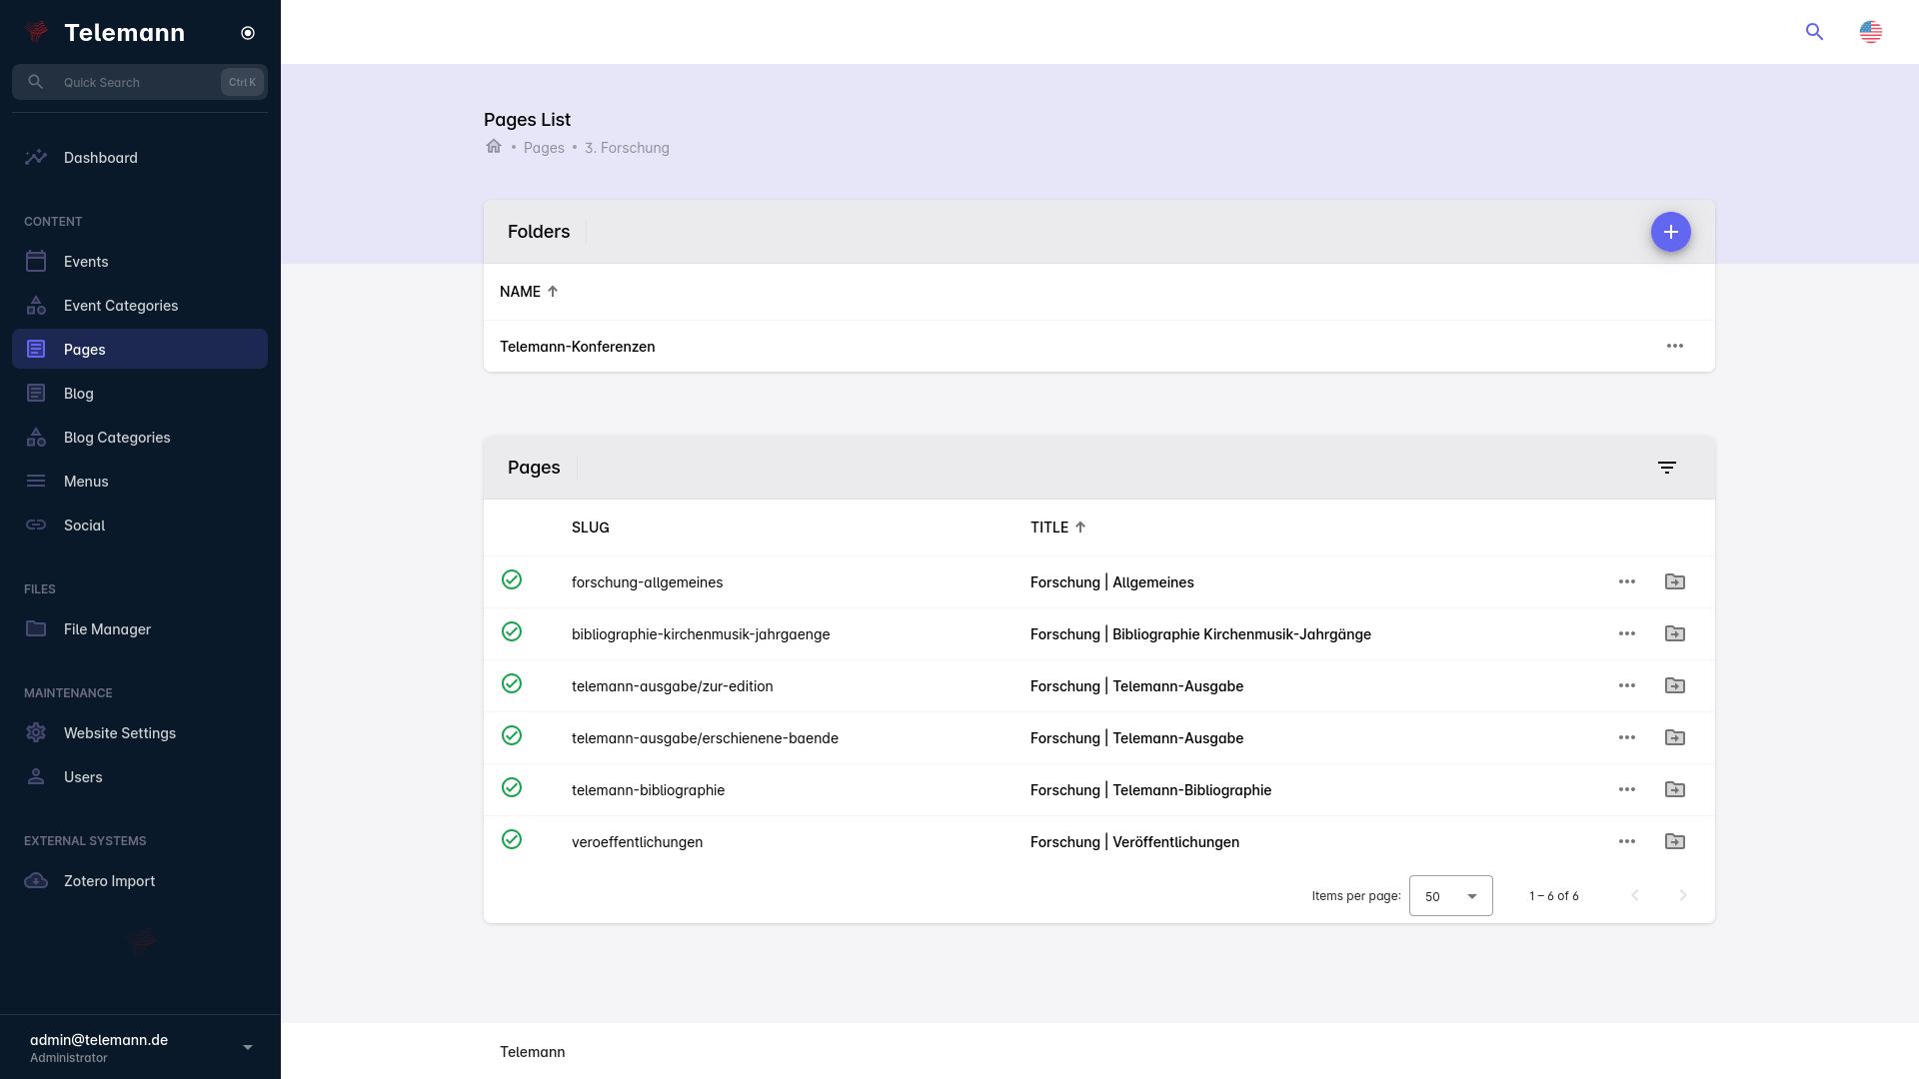Go to File Manager in sidebar

(107, 629)
